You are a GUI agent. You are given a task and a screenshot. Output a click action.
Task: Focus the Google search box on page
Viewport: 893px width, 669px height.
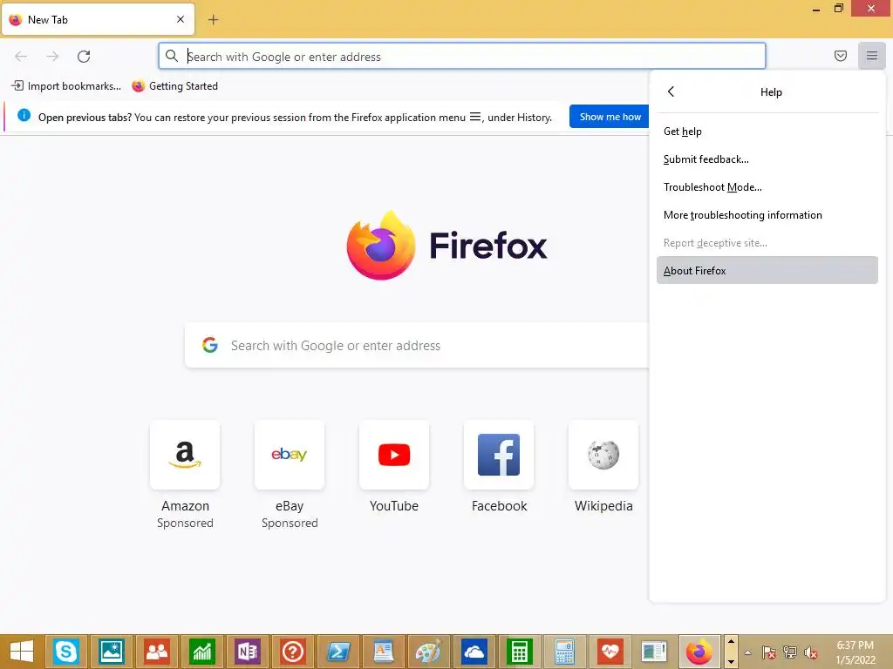[x=418, y=345]
